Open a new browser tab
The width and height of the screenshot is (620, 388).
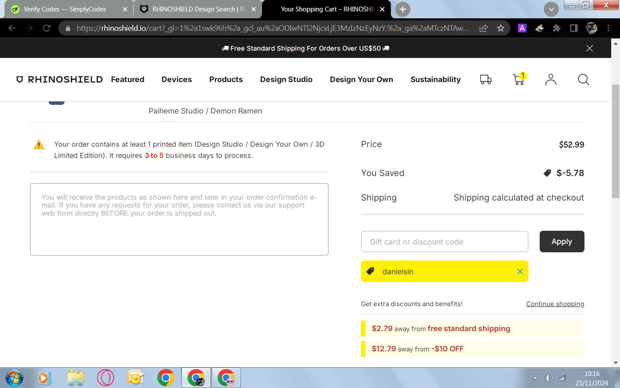[403, 9]
